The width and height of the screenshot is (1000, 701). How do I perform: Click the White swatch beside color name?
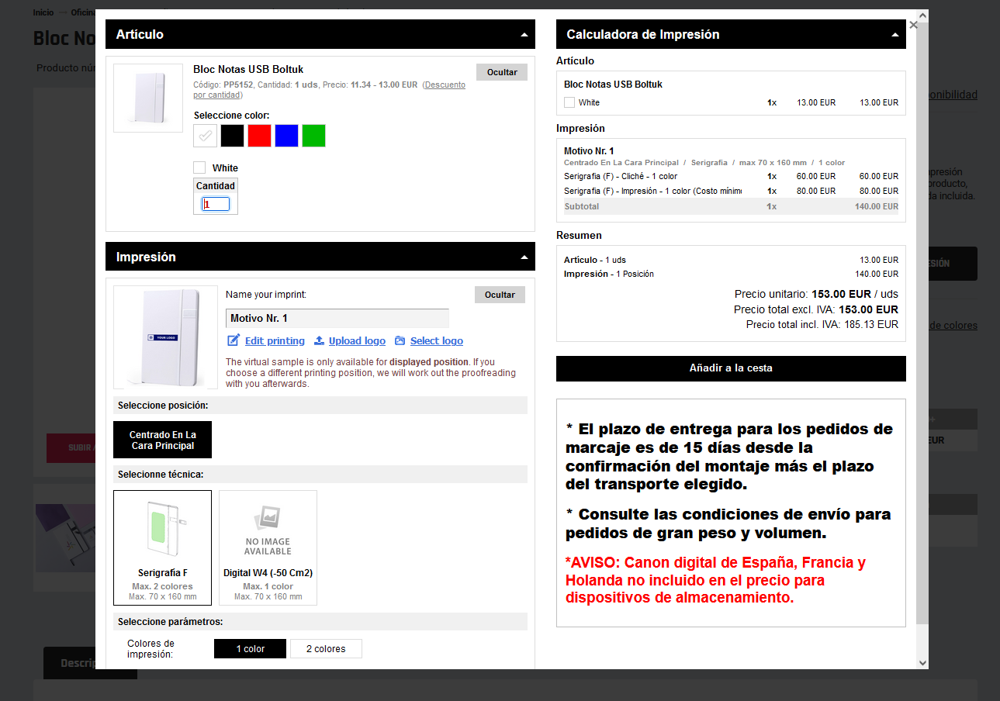point(199,167)
